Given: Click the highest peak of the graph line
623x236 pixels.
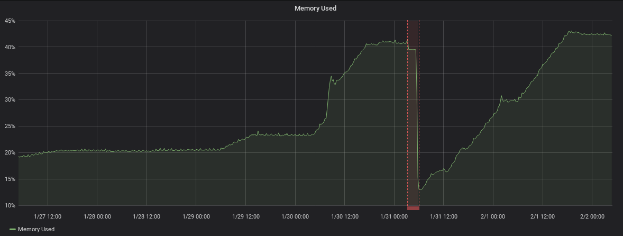Looking at the screenshot, I should (570, 31).
